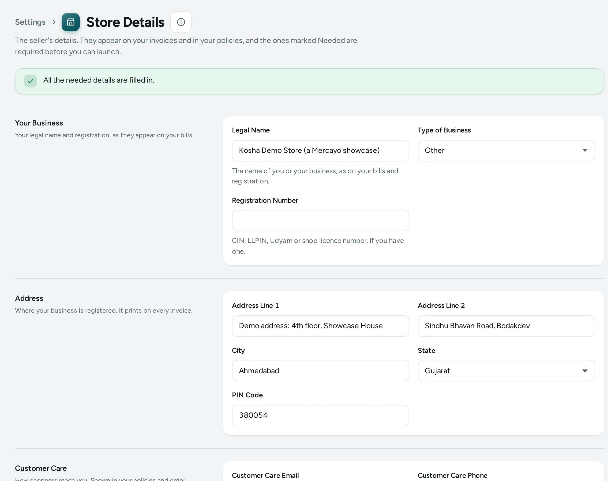Click the info icon beside Store Details
Viewport: 608px width, 481px height.
pos(181,22)
